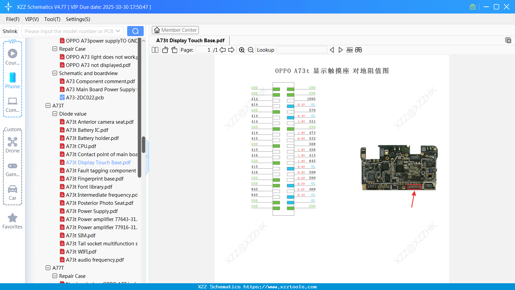The width and height of the screenshot is (515, 290).
Task: Select A73t Display Touch Base.pdf tab
Action: [190, 40]
